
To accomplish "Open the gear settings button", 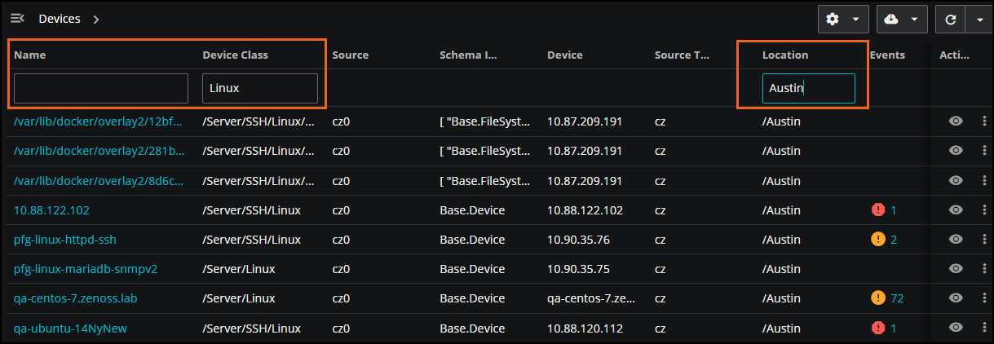I will click(833, 19).
